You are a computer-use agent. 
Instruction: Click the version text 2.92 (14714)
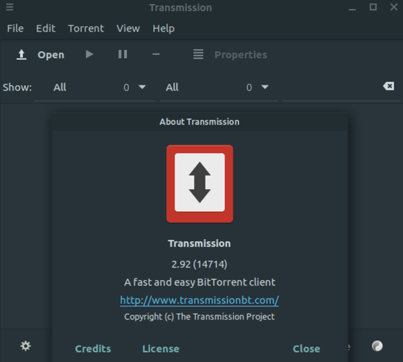(x=199, y=264)
